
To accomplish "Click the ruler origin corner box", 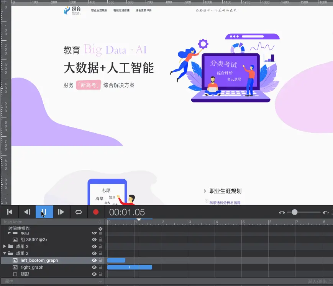I will [x=5, y=3].
